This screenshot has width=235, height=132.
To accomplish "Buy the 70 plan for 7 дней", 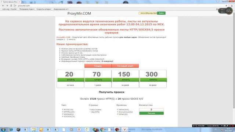I will coord(98,80).
